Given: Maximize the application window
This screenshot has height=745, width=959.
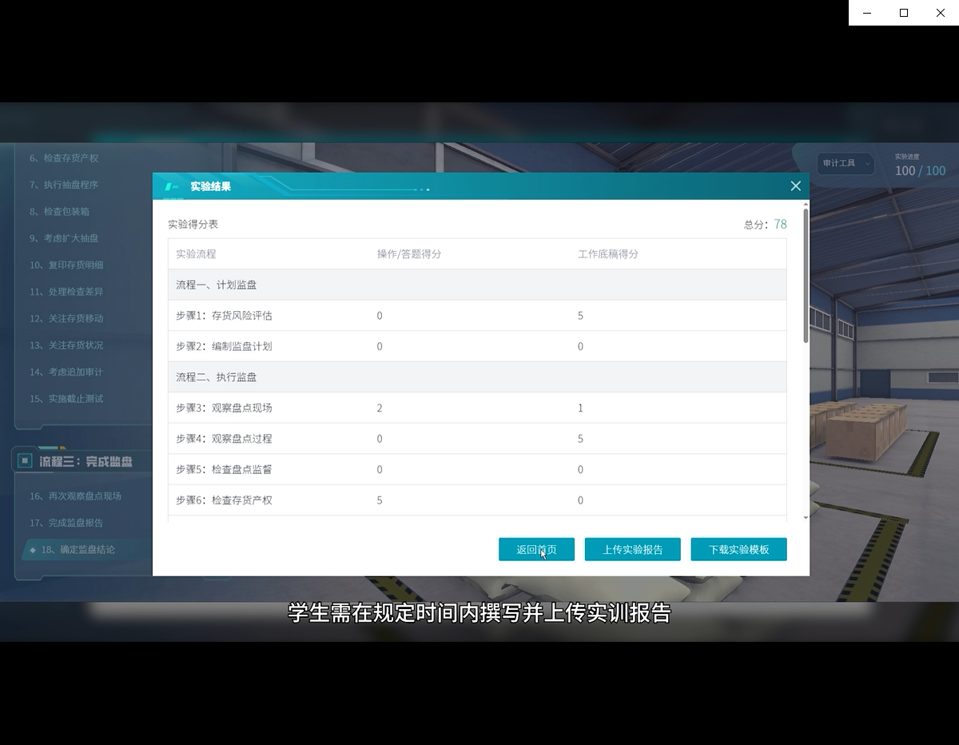Looking at the screenshot, I should click(904, 13).
